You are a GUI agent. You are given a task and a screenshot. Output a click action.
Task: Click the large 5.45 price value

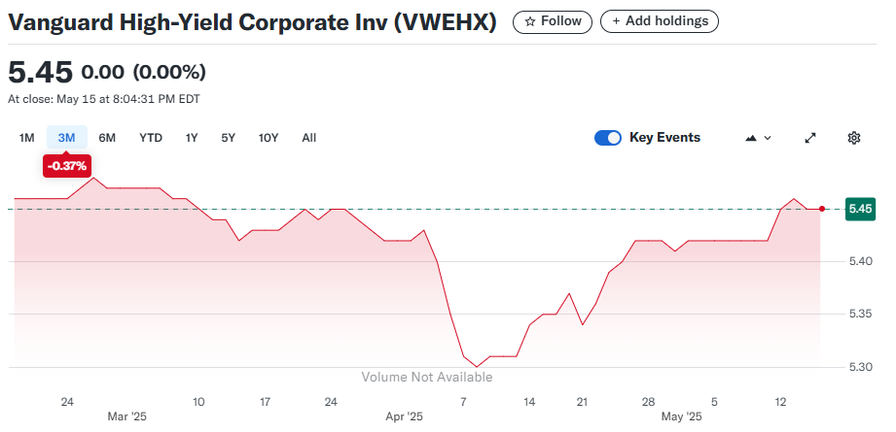point(41,73)
